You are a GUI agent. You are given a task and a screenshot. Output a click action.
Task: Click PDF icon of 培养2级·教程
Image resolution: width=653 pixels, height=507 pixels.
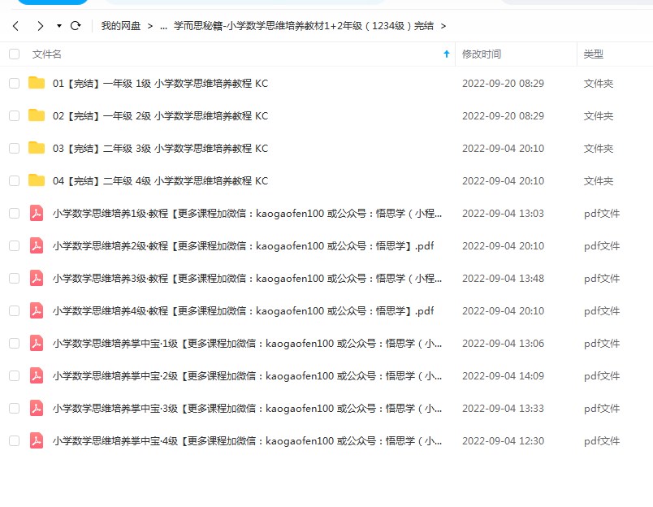coord(37,246)
